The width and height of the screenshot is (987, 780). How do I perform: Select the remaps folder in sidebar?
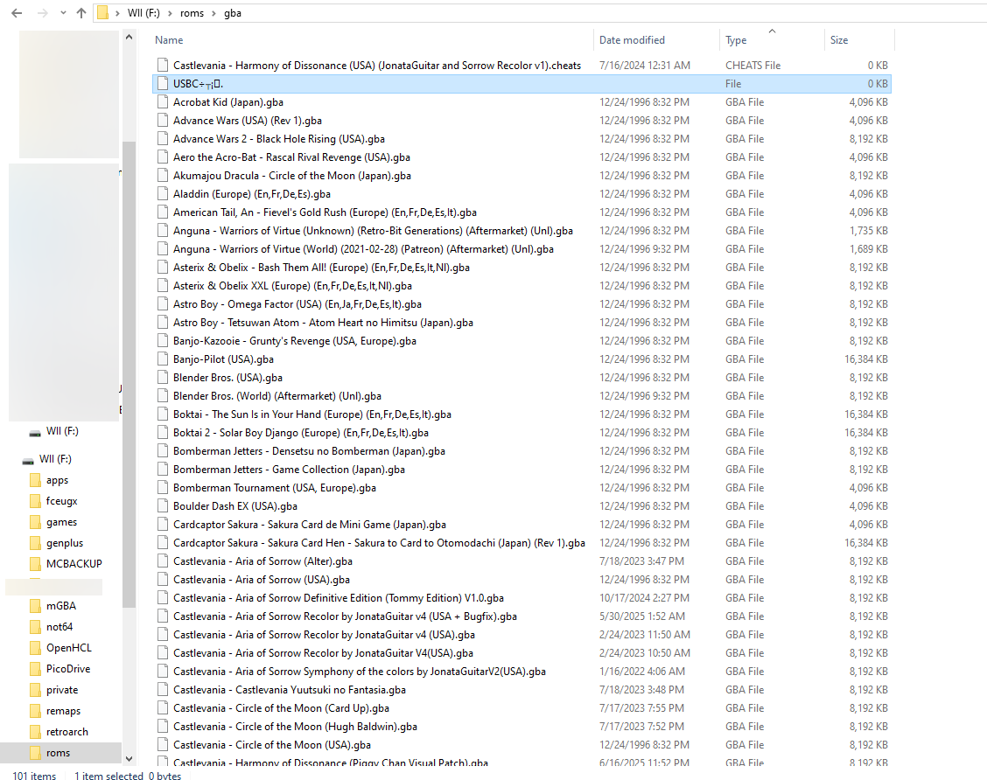(x=63, y=711)
